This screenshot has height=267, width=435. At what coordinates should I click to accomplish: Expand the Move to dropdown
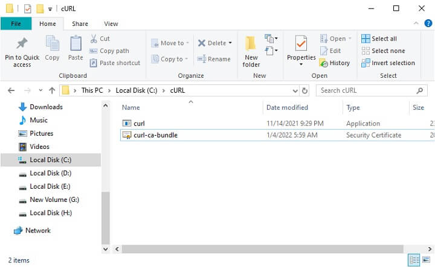[187, 43]
